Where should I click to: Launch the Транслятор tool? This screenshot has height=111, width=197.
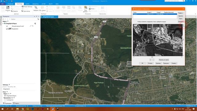[x=26, y=11]
